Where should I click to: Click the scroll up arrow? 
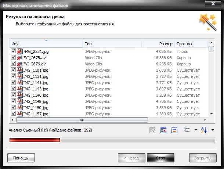tap(212, 43)
